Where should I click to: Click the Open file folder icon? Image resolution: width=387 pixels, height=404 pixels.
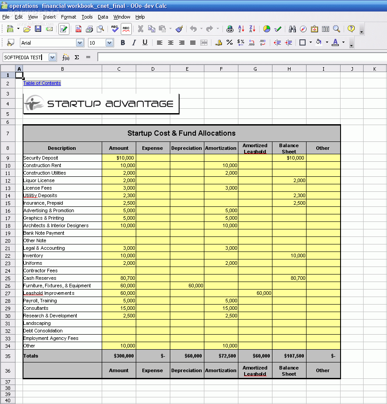coord(27,29)
